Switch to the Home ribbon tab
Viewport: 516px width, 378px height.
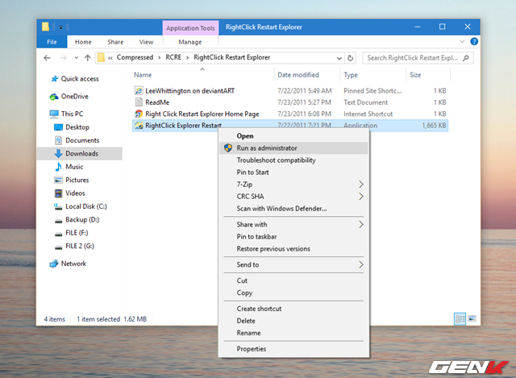tap(83, 42)
